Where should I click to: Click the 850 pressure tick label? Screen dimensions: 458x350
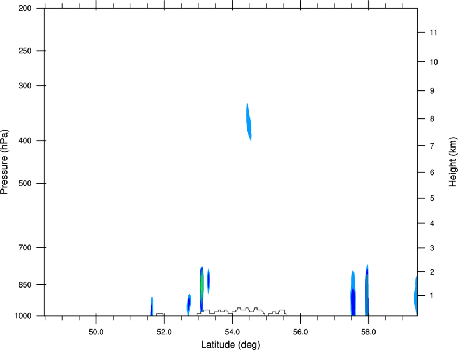25,285
